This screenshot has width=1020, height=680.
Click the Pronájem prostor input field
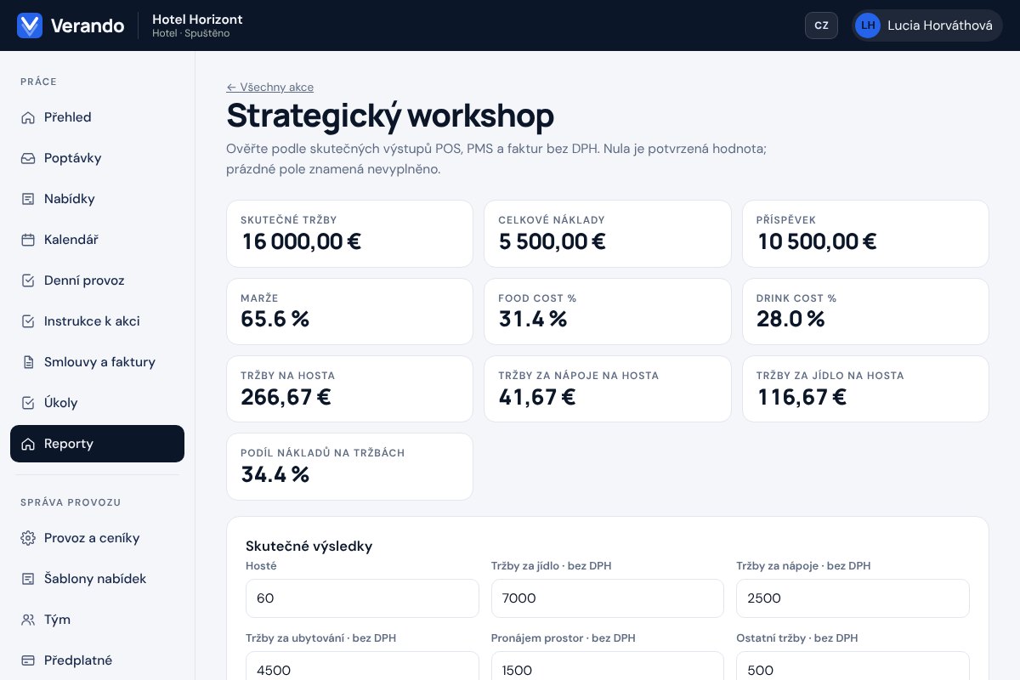(608, 666)
